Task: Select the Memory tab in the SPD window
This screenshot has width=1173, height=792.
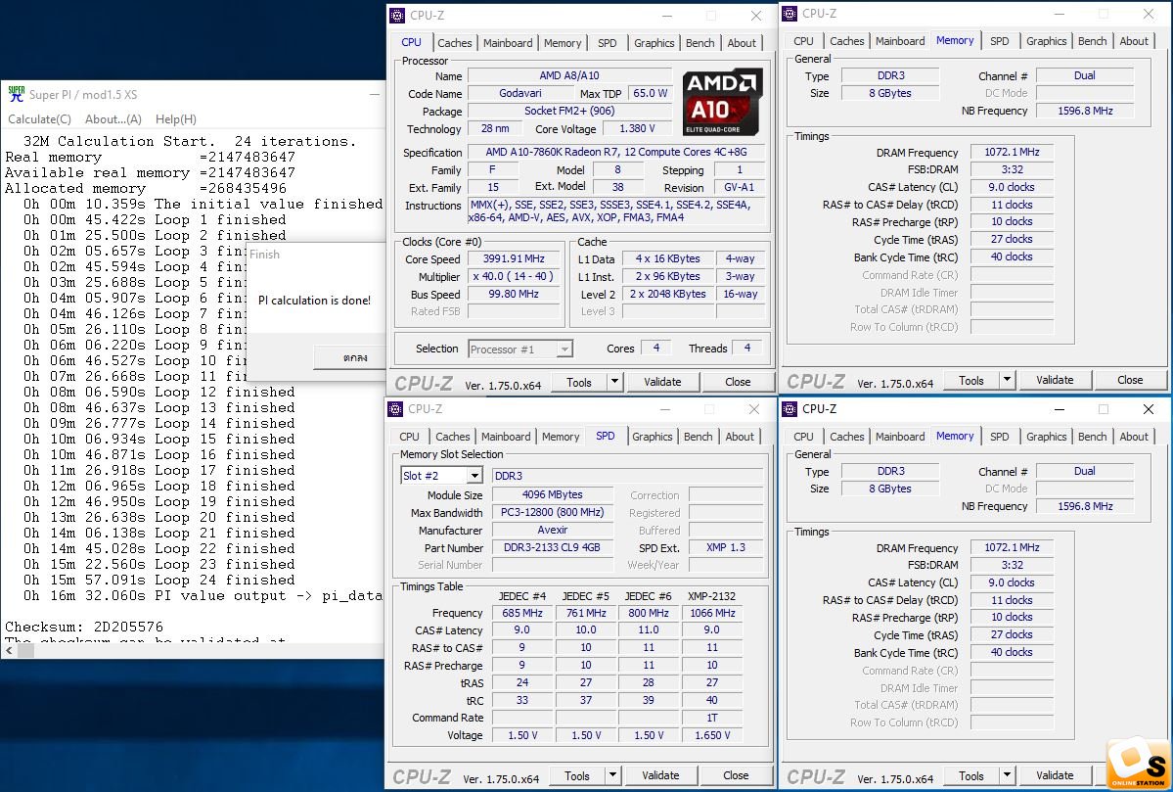Action: click(561, 437)
